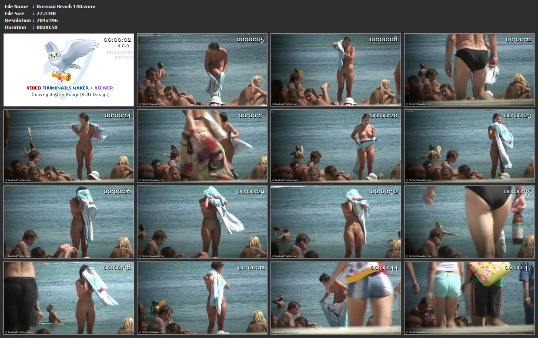Pick the frame labeled 00:00:23
This screenshot has height=338, width=538.
469,146
